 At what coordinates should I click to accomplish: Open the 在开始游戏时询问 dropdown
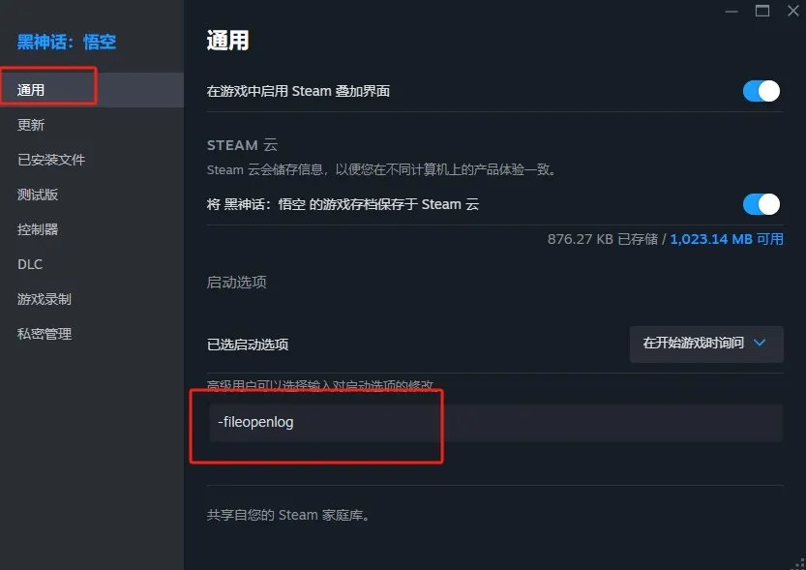point(706,344)
